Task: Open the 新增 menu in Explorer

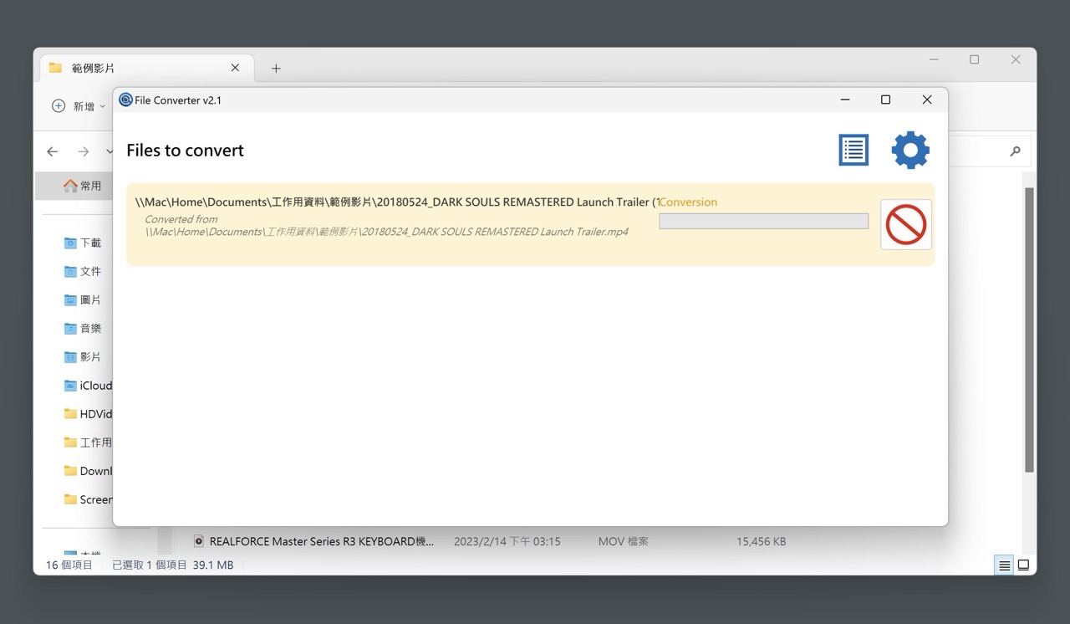Action: pyautogui.click(x=79, y=106)
